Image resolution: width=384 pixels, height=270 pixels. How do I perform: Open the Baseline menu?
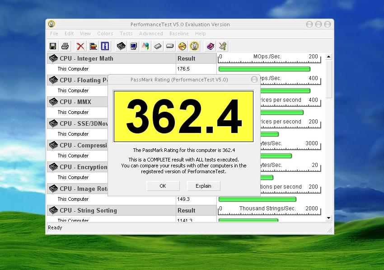[179, 33]
